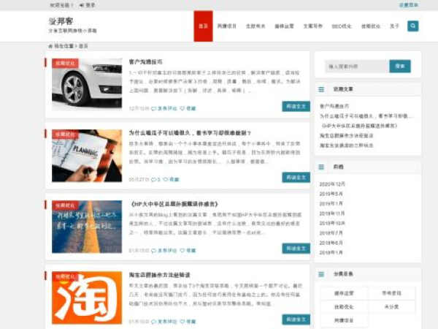
Task: Click the heart icon under the 客户沟通技巧 article
Action: click(x=182, y=108)
